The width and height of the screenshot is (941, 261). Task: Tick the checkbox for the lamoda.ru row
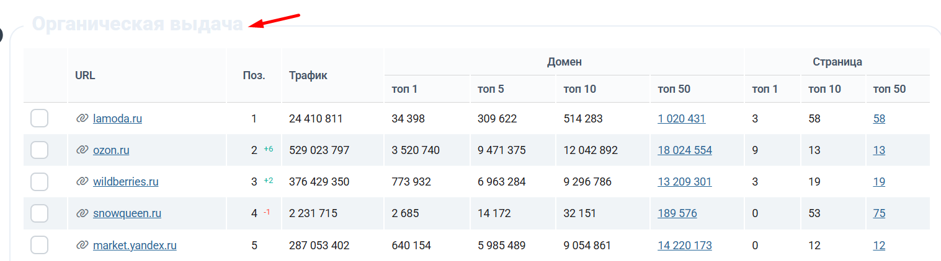(40, 118)
